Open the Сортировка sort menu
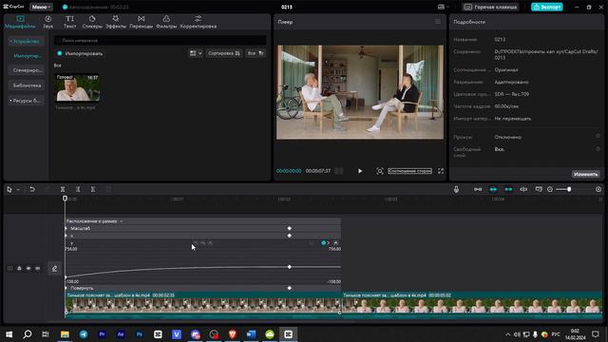This screenshot has height=342, width=608. click(224, 53)
